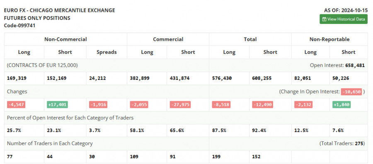The width and height of the screenshot is (373, 164).
Task: Click the View Historical Data button
Action: click(344, 19)
